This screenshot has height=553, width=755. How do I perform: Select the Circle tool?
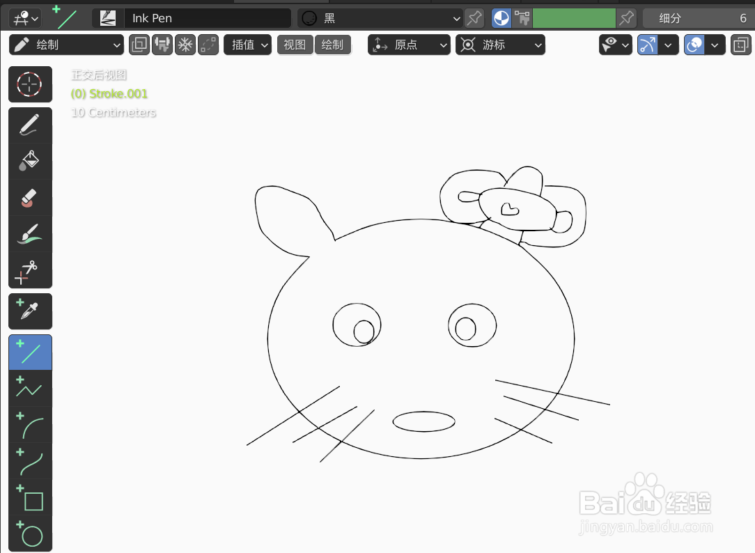30,533
